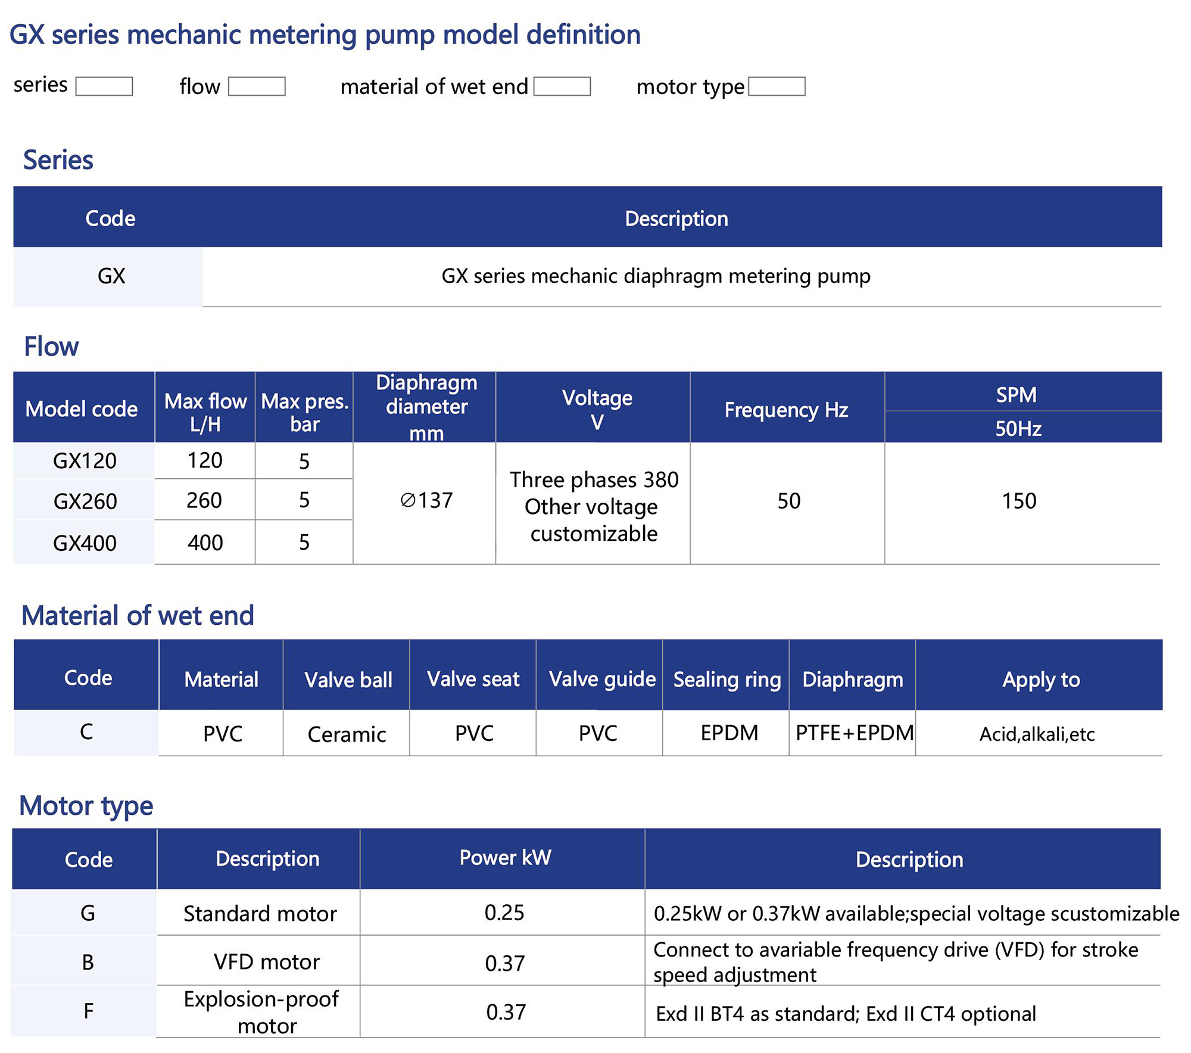
Task: Select the SPM value '150'
Action: (x=1019, y=501)
